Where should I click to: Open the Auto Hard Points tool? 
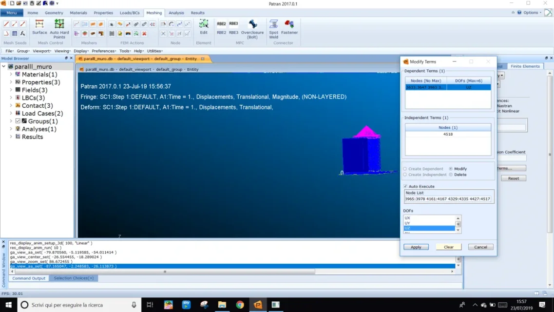point(59,29)
